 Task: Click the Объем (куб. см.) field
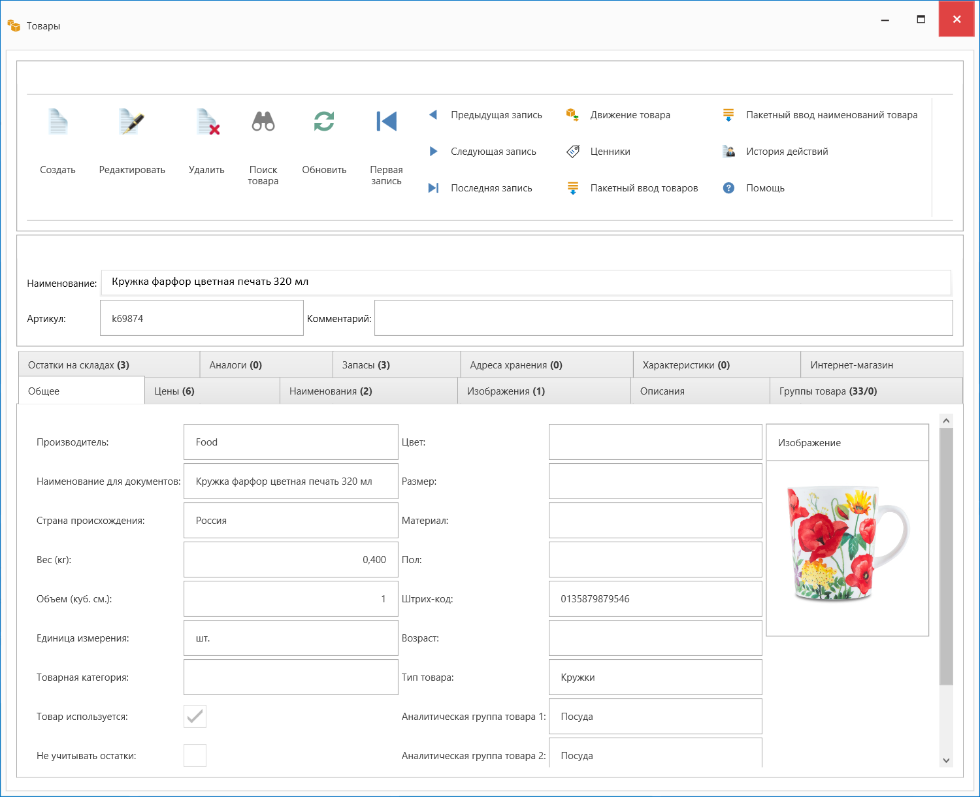pyautogui.click(x=291, y=599)
